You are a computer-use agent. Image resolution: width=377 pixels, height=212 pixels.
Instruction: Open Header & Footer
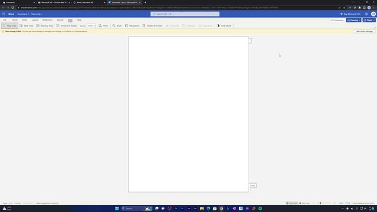(153, 26)
